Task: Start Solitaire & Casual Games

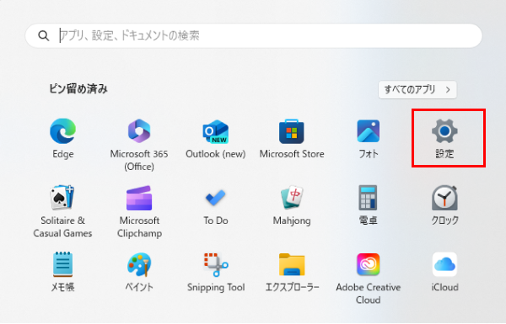Action: pos(63,211)
